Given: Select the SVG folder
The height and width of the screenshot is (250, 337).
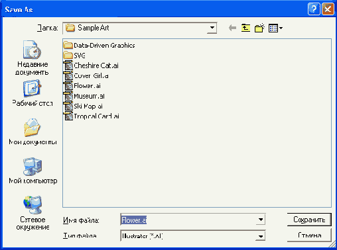Looking at the screenshot, I should pyautogui.click(x=74, y=56).
